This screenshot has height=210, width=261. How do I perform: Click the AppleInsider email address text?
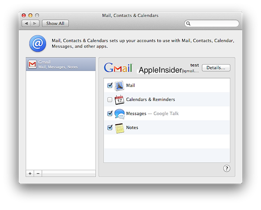169,70
